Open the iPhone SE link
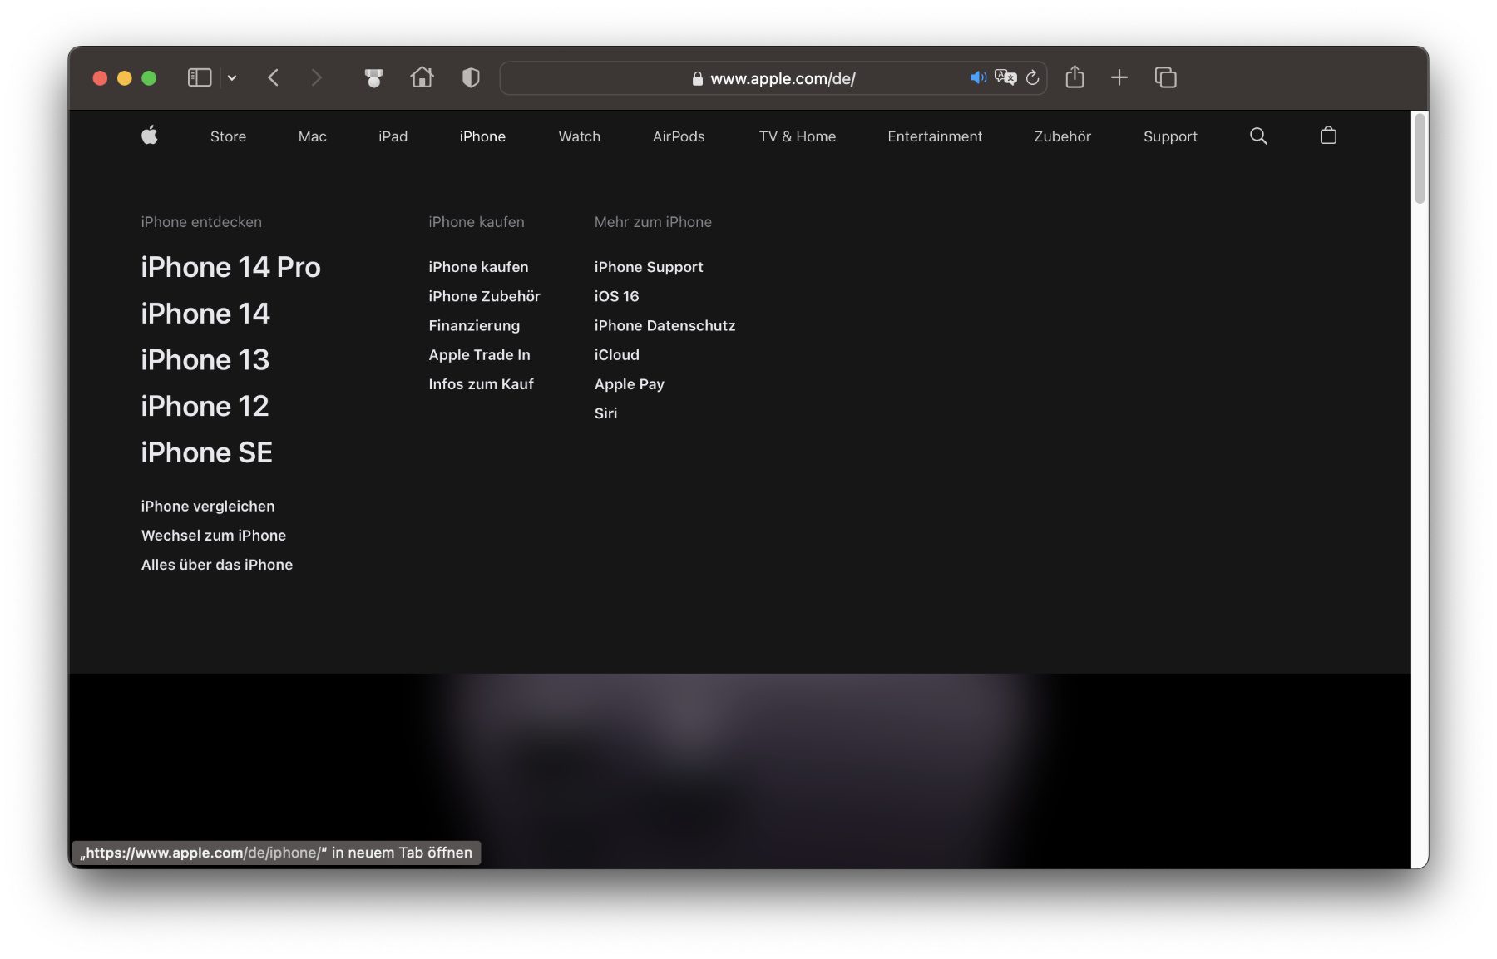This screenshot has height=959, width=1497. pyautogui.click(x=206, y=452)
